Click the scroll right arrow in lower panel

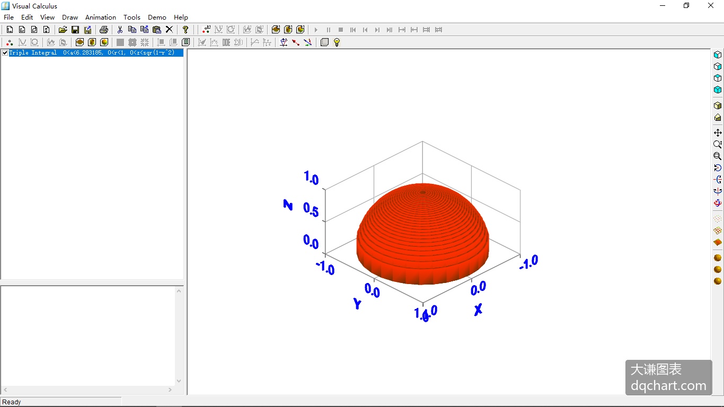click(170, 390)
